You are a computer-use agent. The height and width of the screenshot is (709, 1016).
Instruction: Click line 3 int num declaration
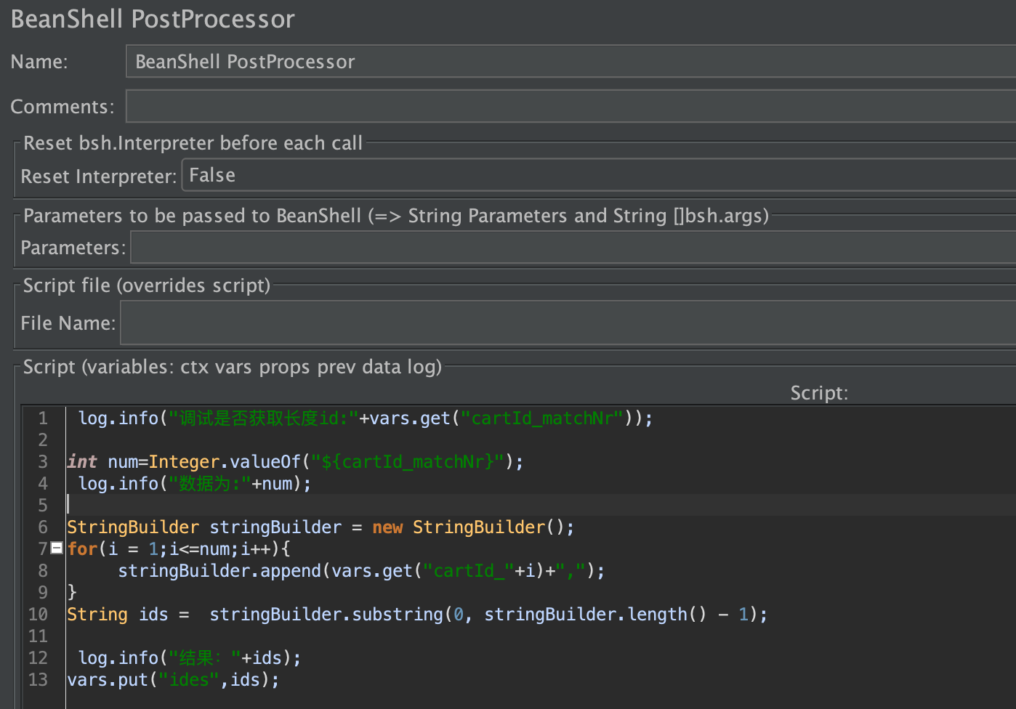[x=295, y=462]
